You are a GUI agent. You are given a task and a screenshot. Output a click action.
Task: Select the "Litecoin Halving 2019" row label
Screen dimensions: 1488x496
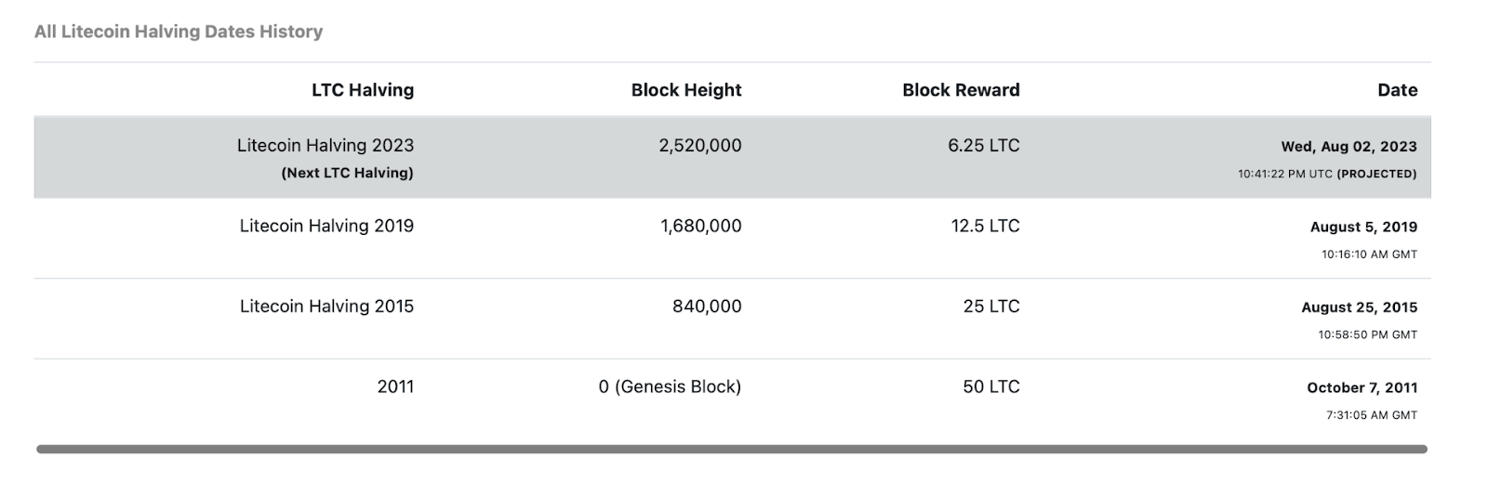pyautogui.click(x=326, y=226)
